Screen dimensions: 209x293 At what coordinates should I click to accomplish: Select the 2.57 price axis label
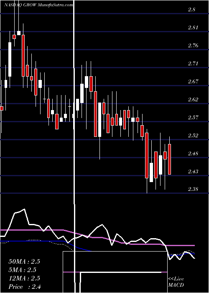(x=193, y=117)
